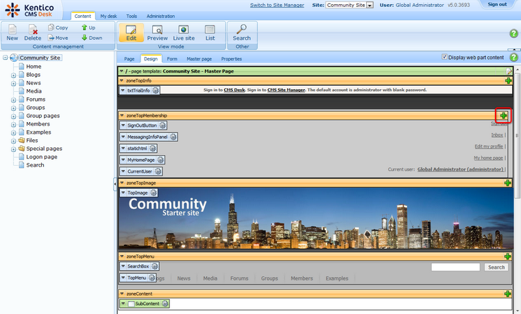This screenshot has width=521, height=314.
Task: Configure the MessagingInfoPanel web part gear
Action: 173,137
